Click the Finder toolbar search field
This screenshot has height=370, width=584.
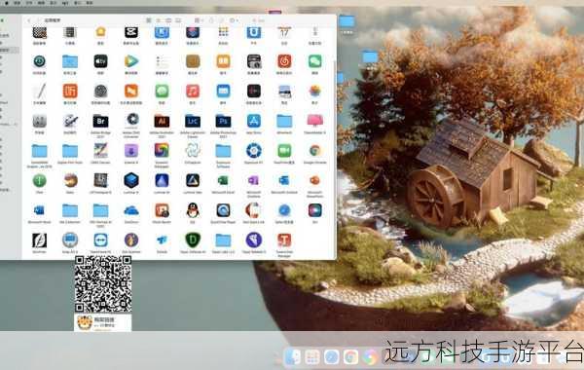point(259,20)
